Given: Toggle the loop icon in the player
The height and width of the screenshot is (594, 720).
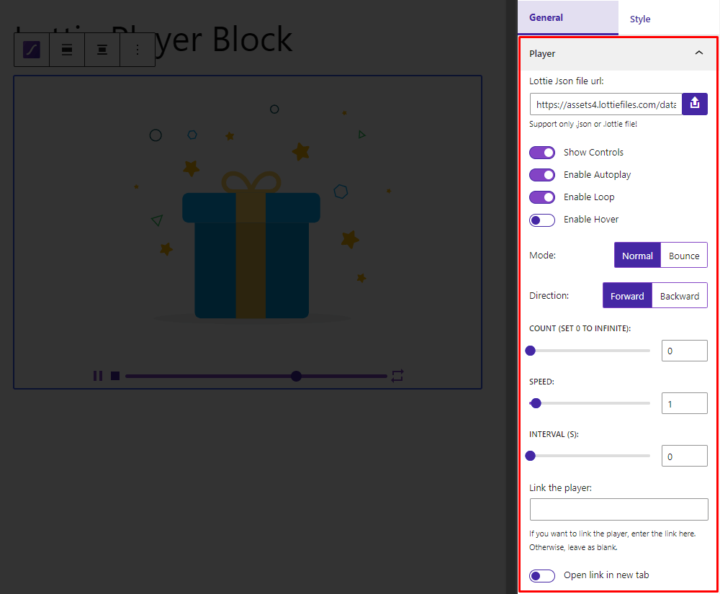Looking at the screenshot, I should (x=397, y=376).
